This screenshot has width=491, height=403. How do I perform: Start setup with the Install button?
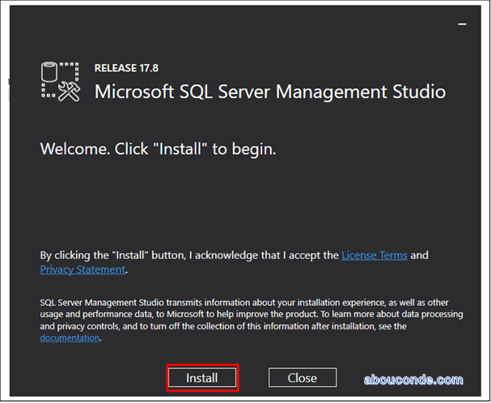[202, 378]
